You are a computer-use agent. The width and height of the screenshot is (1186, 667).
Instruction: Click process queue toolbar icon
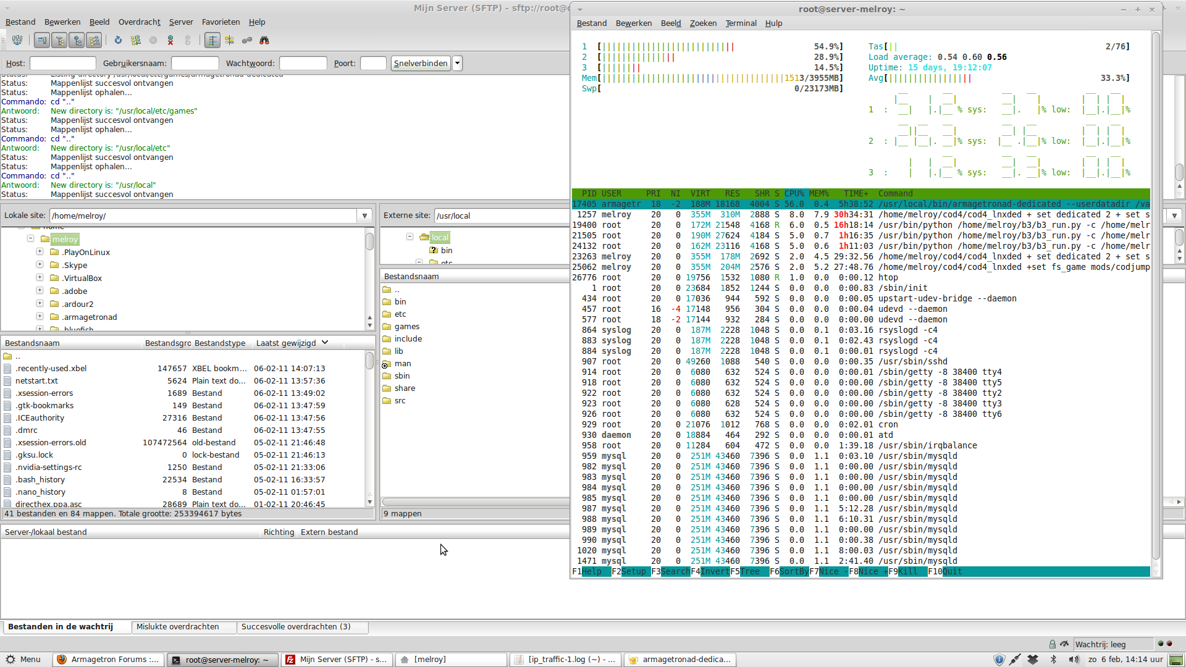tap(135, 40)
